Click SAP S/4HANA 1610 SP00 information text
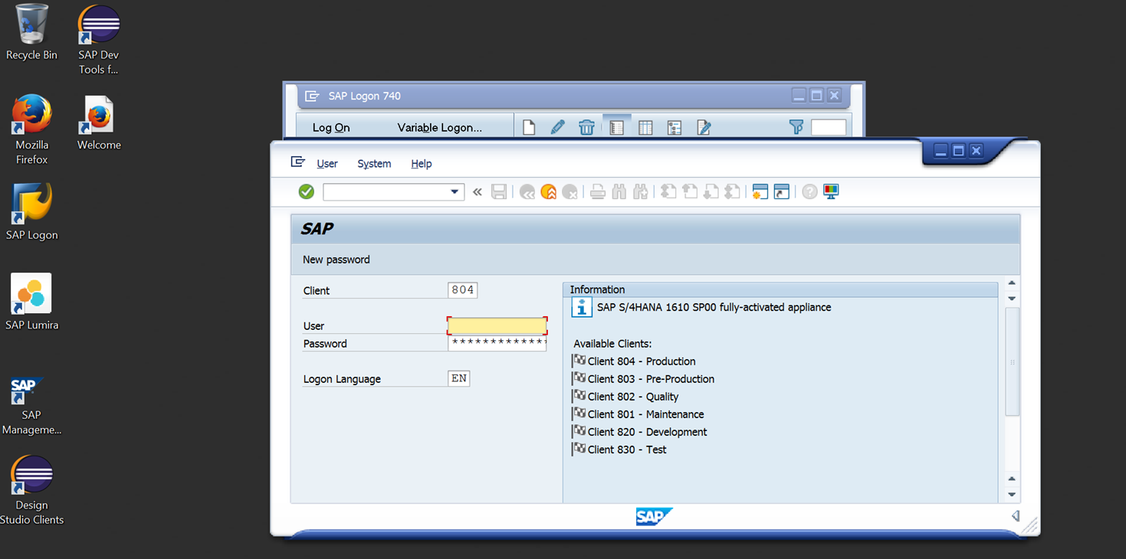 point(714,307)
